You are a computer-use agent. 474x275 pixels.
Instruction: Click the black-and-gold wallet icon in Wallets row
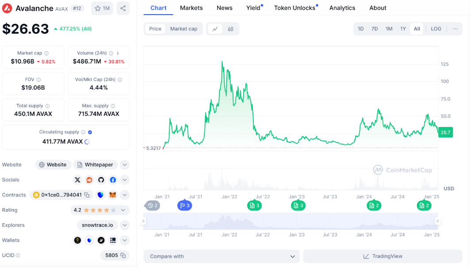click(77, 240)
